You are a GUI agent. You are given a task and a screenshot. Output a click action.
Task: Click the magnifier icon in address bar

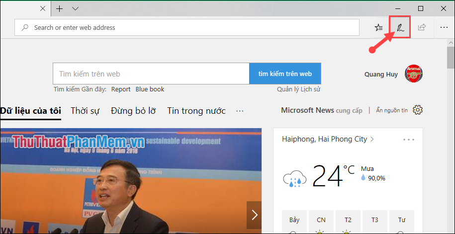point(25,27)
